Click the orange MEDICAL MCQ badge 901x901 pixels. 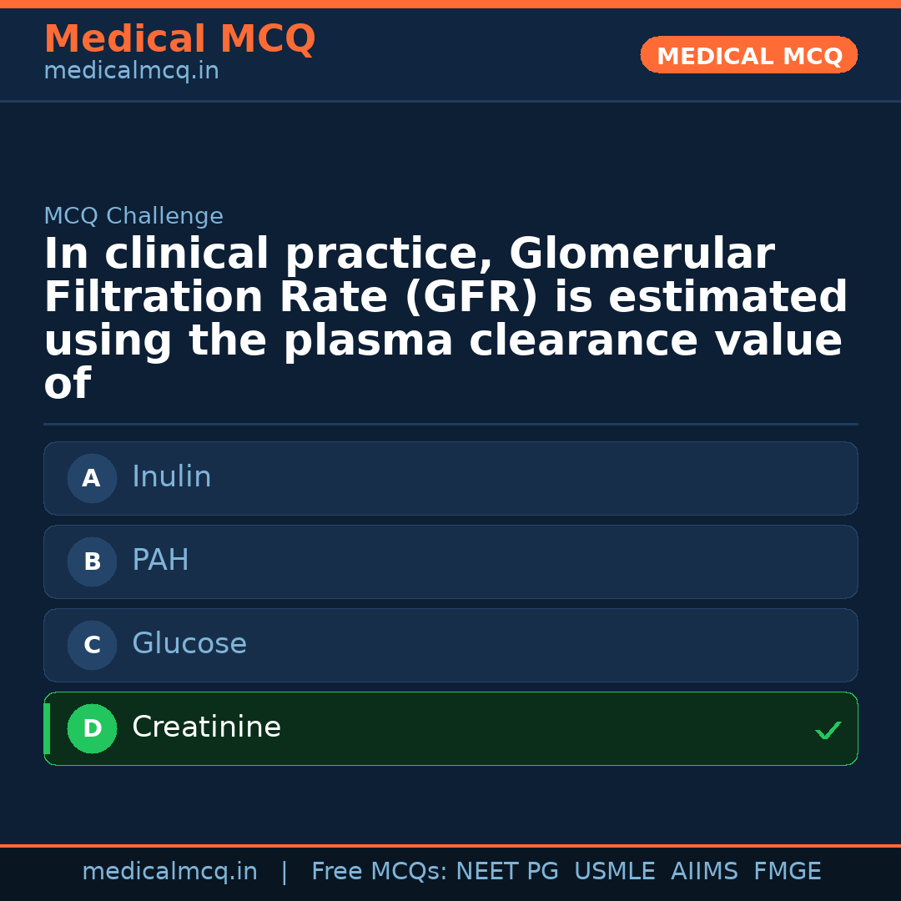point(748,55)
